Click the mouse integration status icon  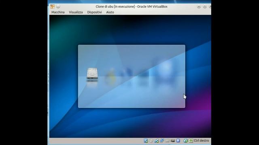tap(185, 141)
